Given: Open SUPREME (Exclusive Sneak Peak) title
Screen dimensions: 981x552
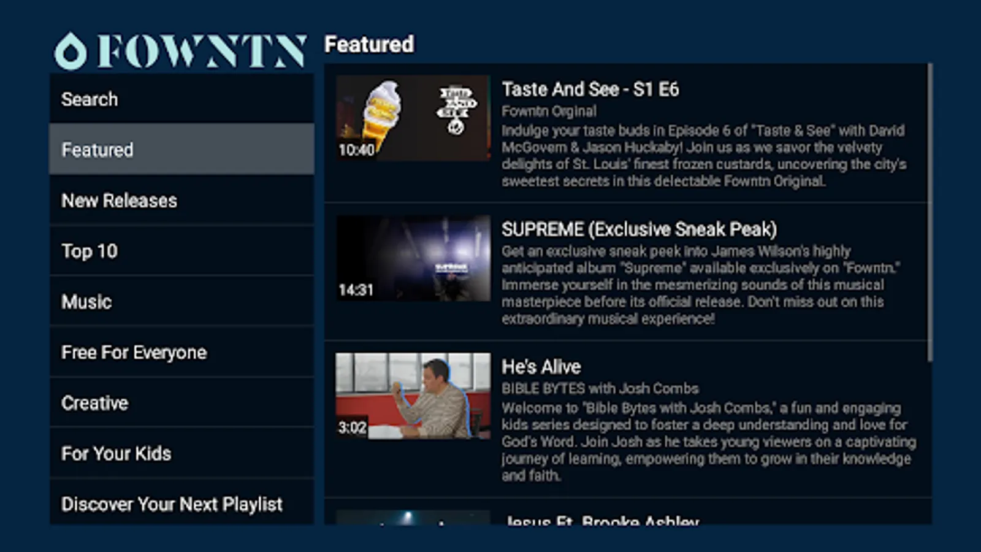Looking at the screenshot, I should (x=639, y=229).
